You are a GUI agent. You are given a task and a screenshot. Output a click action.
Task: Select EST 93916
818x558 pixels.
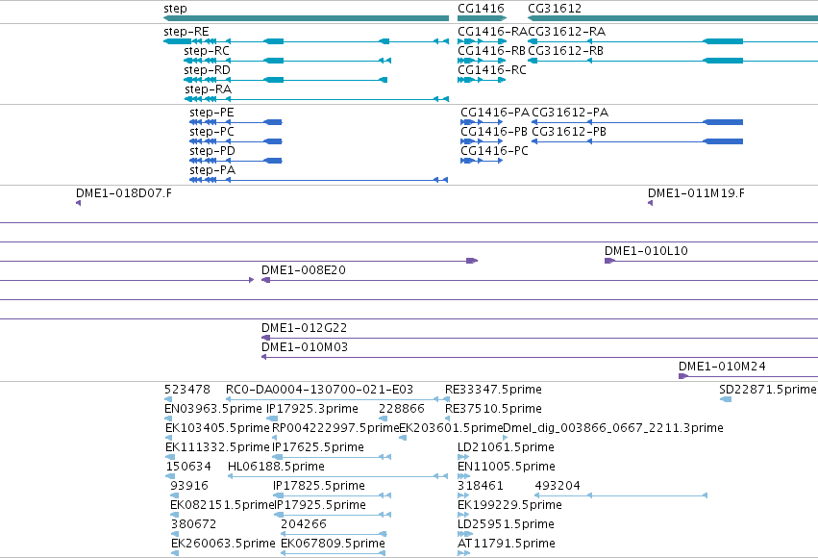tap(188, 487)
